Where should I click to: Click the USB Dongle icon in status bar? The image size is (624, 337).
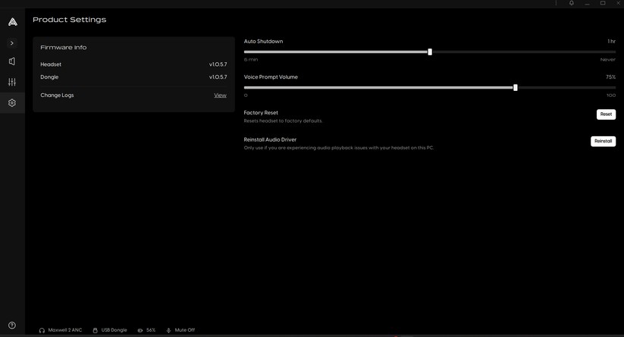(x=95, y=331)
